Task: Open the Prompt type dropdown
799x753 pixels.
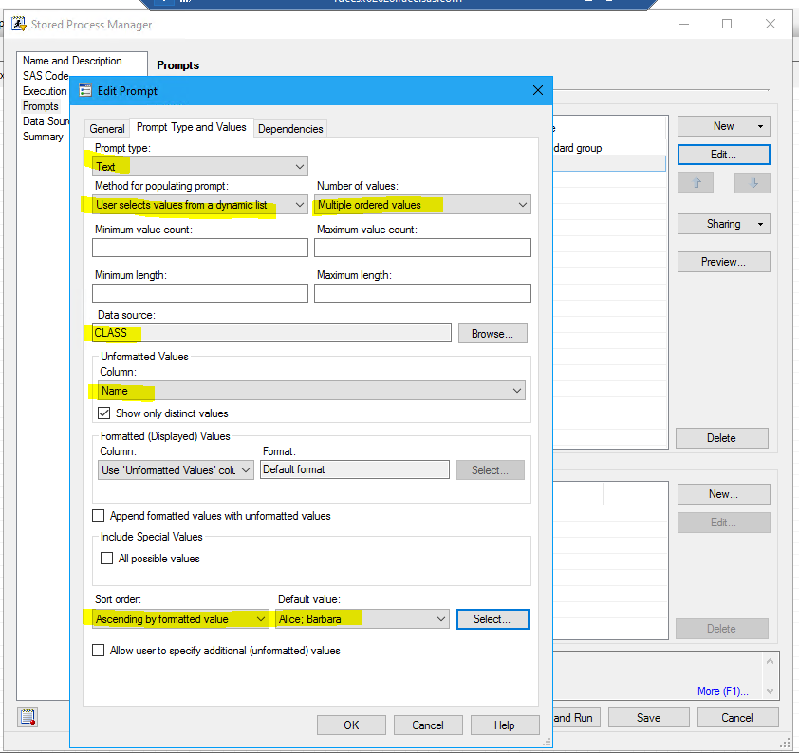Action: click(x=200, y=167)
